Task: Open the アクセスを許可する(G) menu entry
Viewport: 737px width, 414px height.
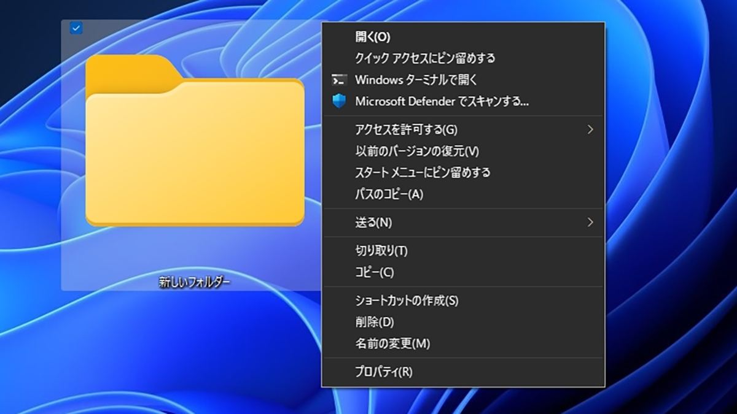Action: pos(463,129)
